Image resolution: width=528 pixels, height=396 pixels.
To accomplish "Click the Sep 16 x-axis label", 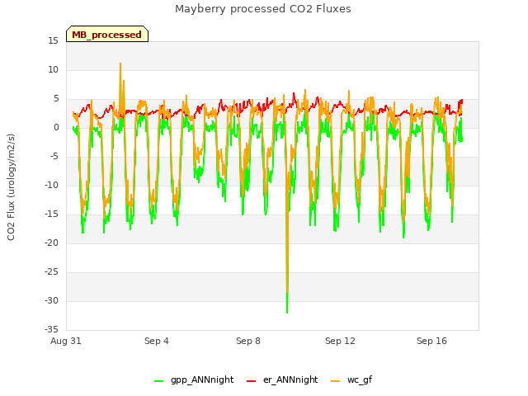I will point(431,341).
